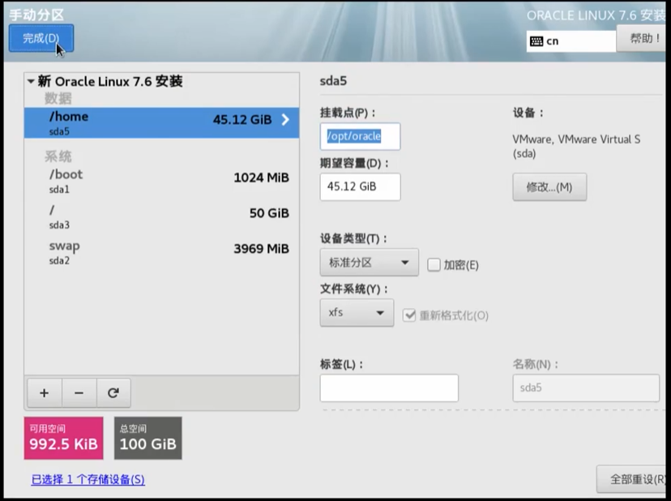The image size is (671, 501).
Task: Click the 挂载点 mount point field
Action: [x=360, y=136]
